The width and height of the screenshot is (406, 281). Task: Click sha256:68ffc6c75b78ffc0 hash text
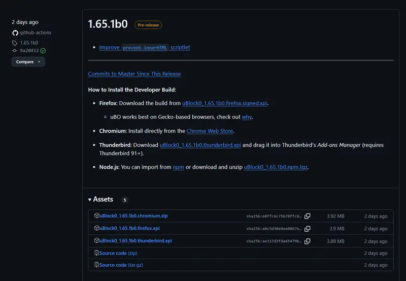274,216
